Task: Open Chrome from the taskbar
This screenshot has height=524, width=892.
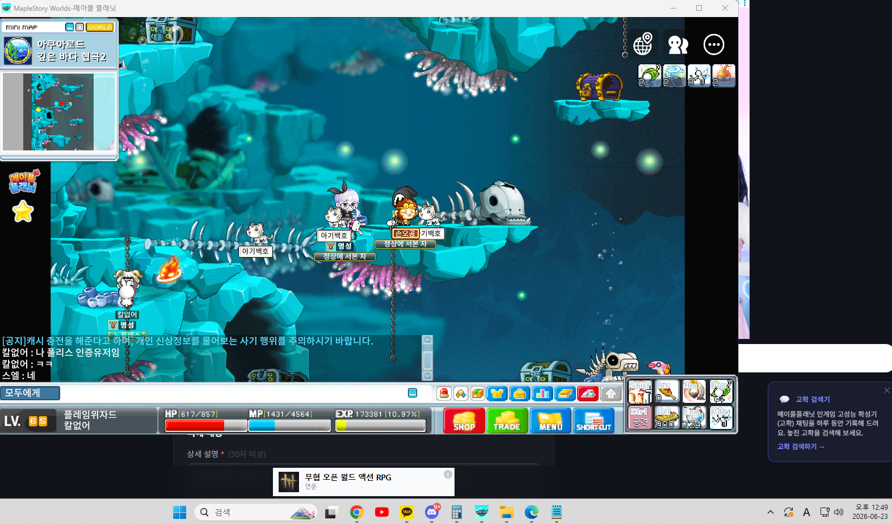Action: point(356,512)
